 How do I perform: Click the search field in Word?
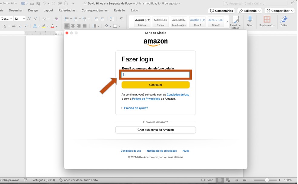pos(255,3)
